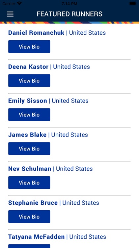Tap the partially visible button under Tatyana McFadden
The image size is (139, 248).
pyautogui.click(x=29, y=246)
